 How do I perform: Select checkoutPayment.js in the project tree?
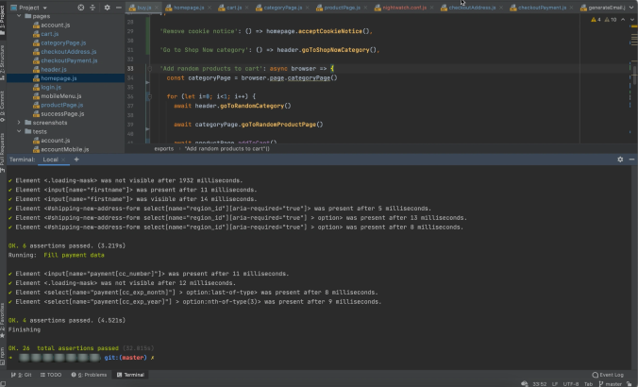click(69, 60)
